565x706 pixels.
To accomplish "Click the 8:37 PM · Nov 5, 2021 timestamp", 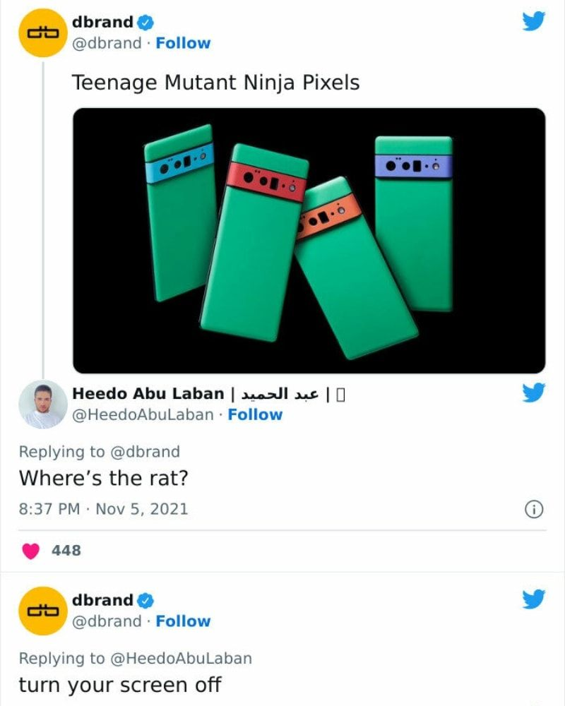I will 103,509.
